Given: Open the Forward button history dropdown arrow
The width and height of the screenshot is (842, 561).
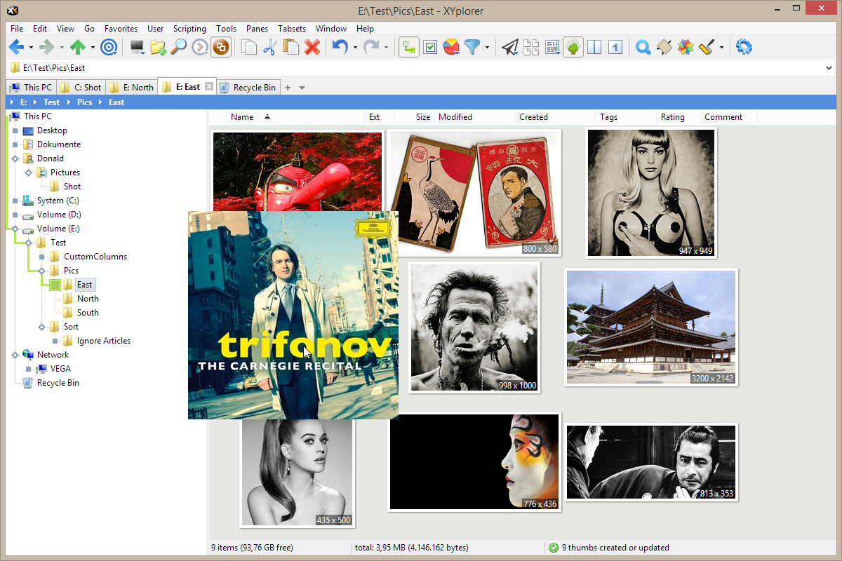Looking at the screenshot, I should click(62, 48).
